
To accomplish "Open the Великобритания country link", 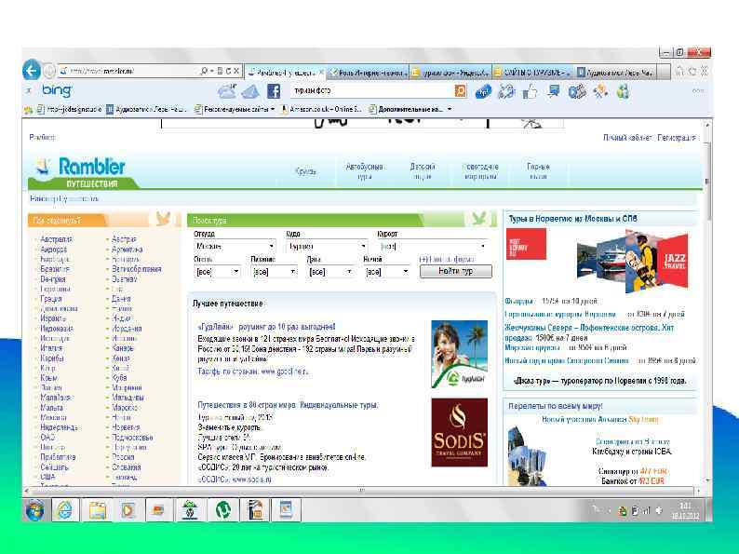I will (136, 269).
